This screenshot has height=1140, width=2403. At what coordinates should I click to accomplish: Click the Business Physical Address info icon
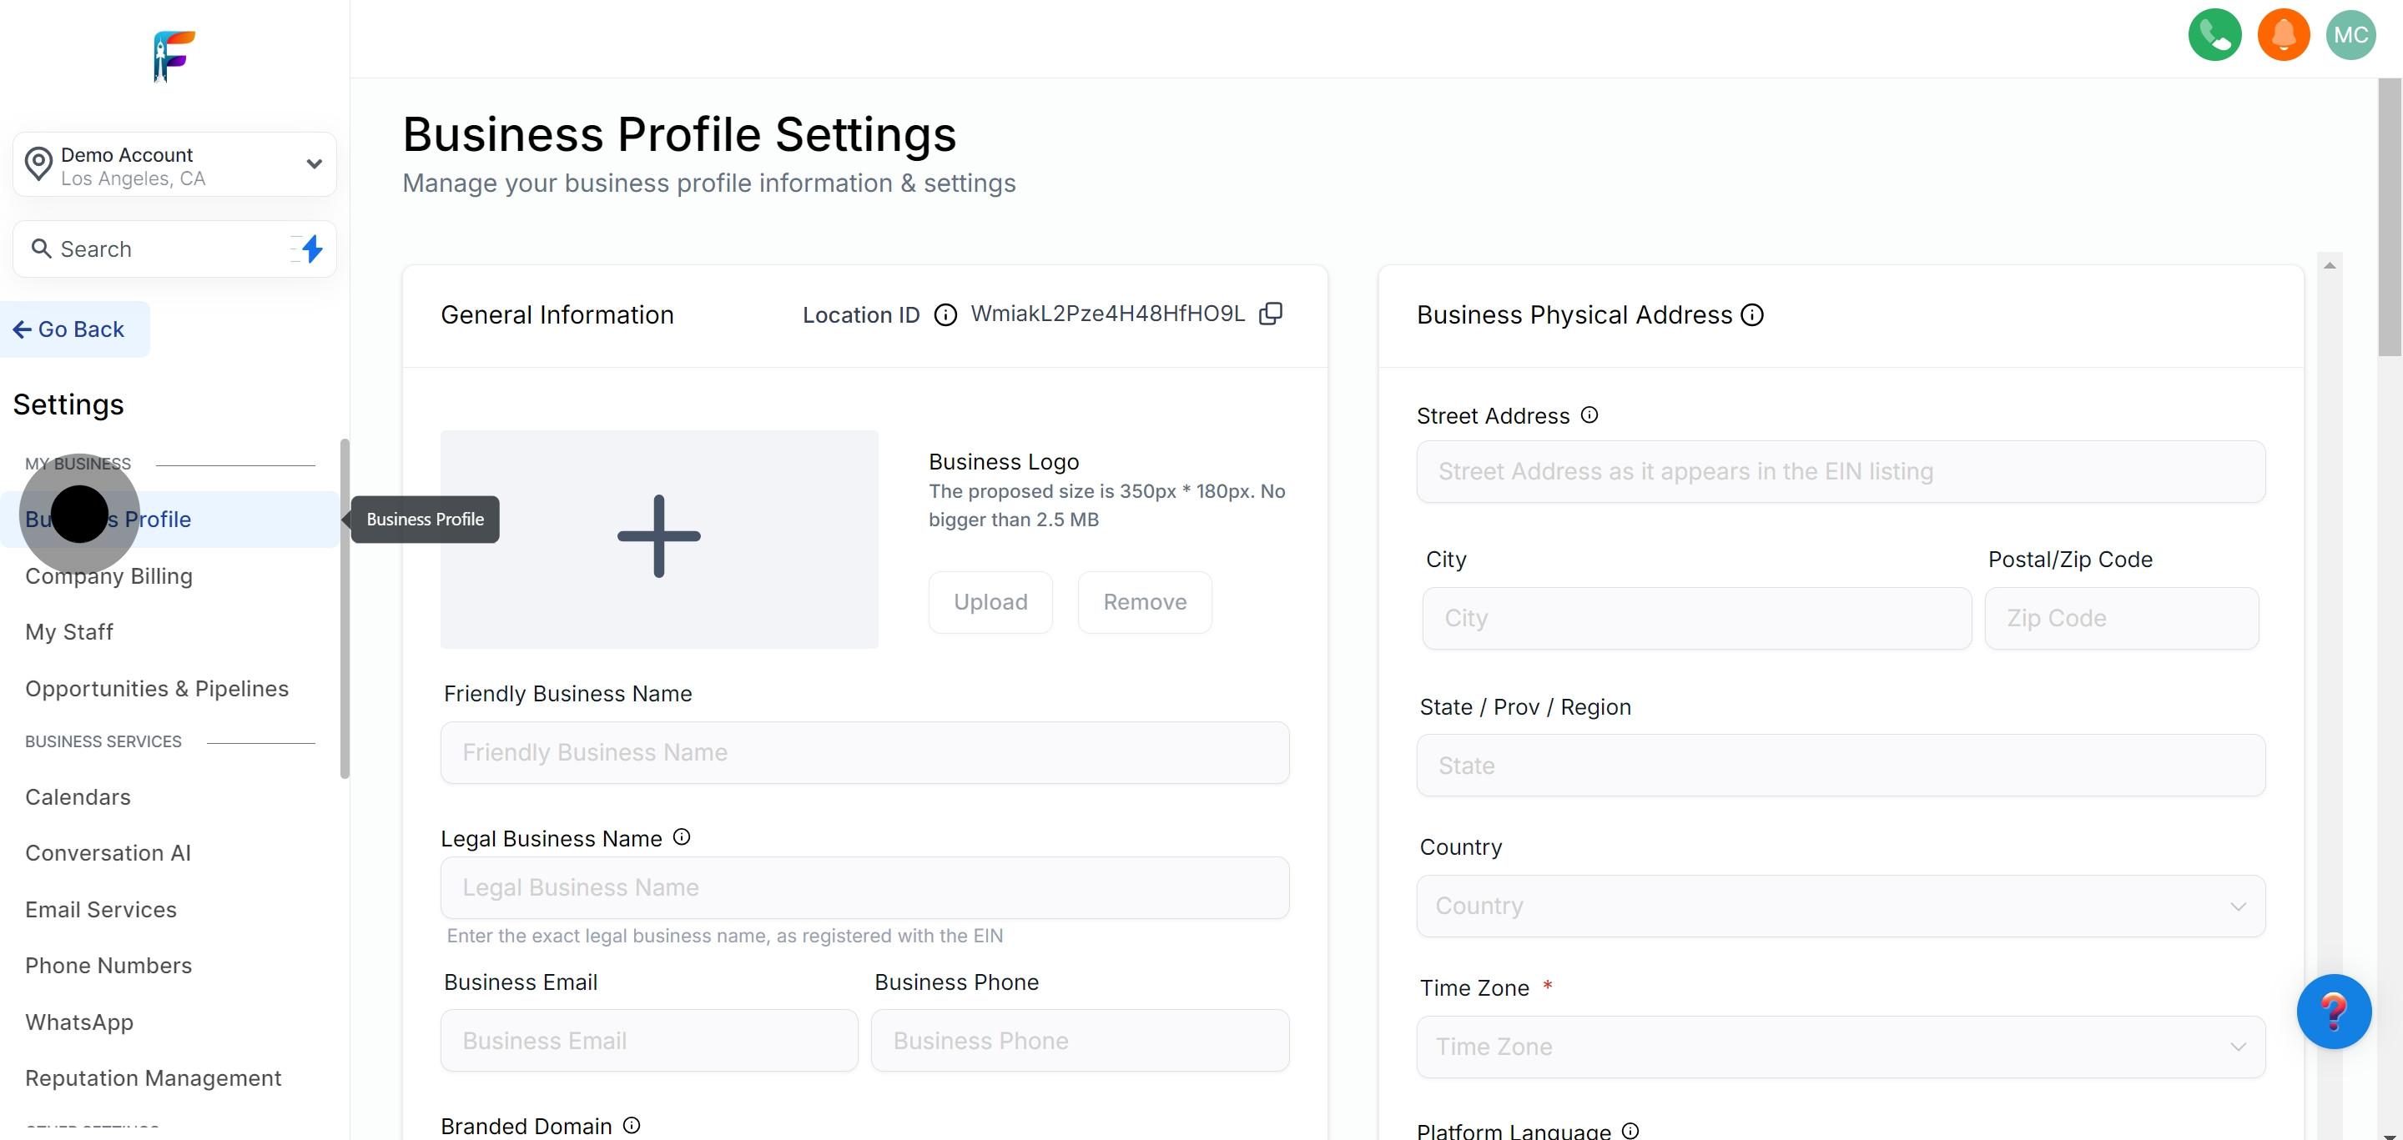pos(1752,315)
